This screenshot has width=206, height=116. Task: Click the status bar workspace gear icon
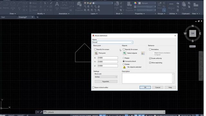click(x=155, y=115)
